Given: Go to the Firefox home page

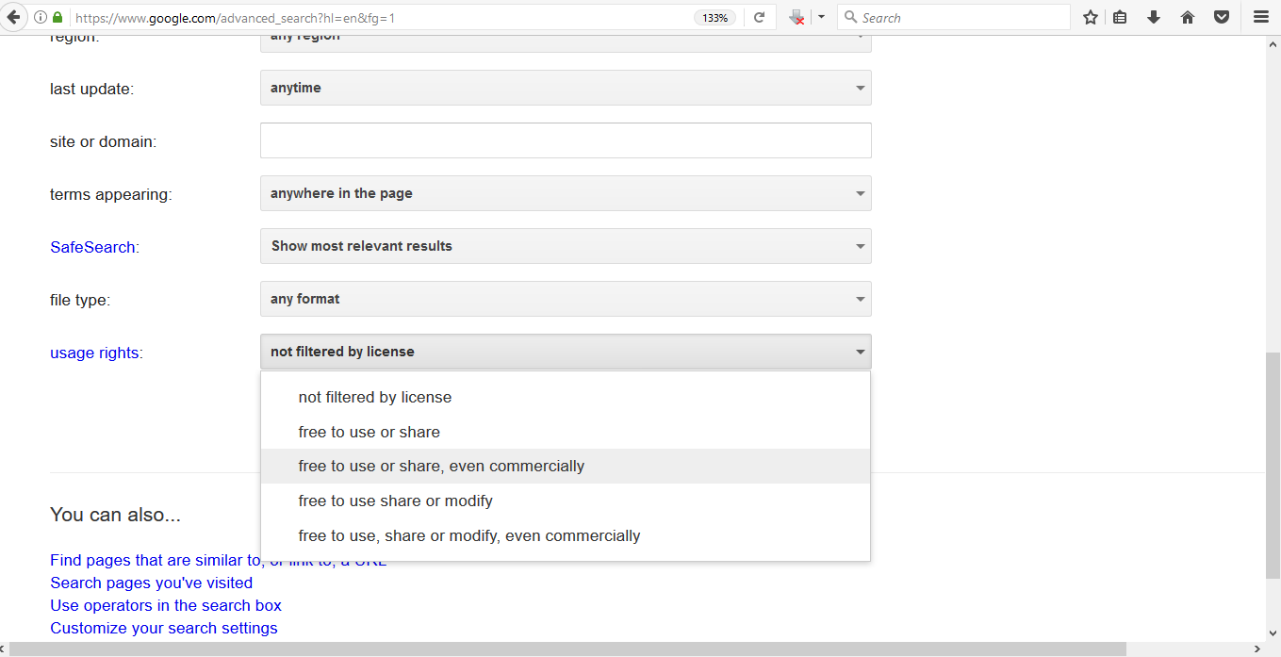Looking at the screenshot, I should [x=1188, y=17].
